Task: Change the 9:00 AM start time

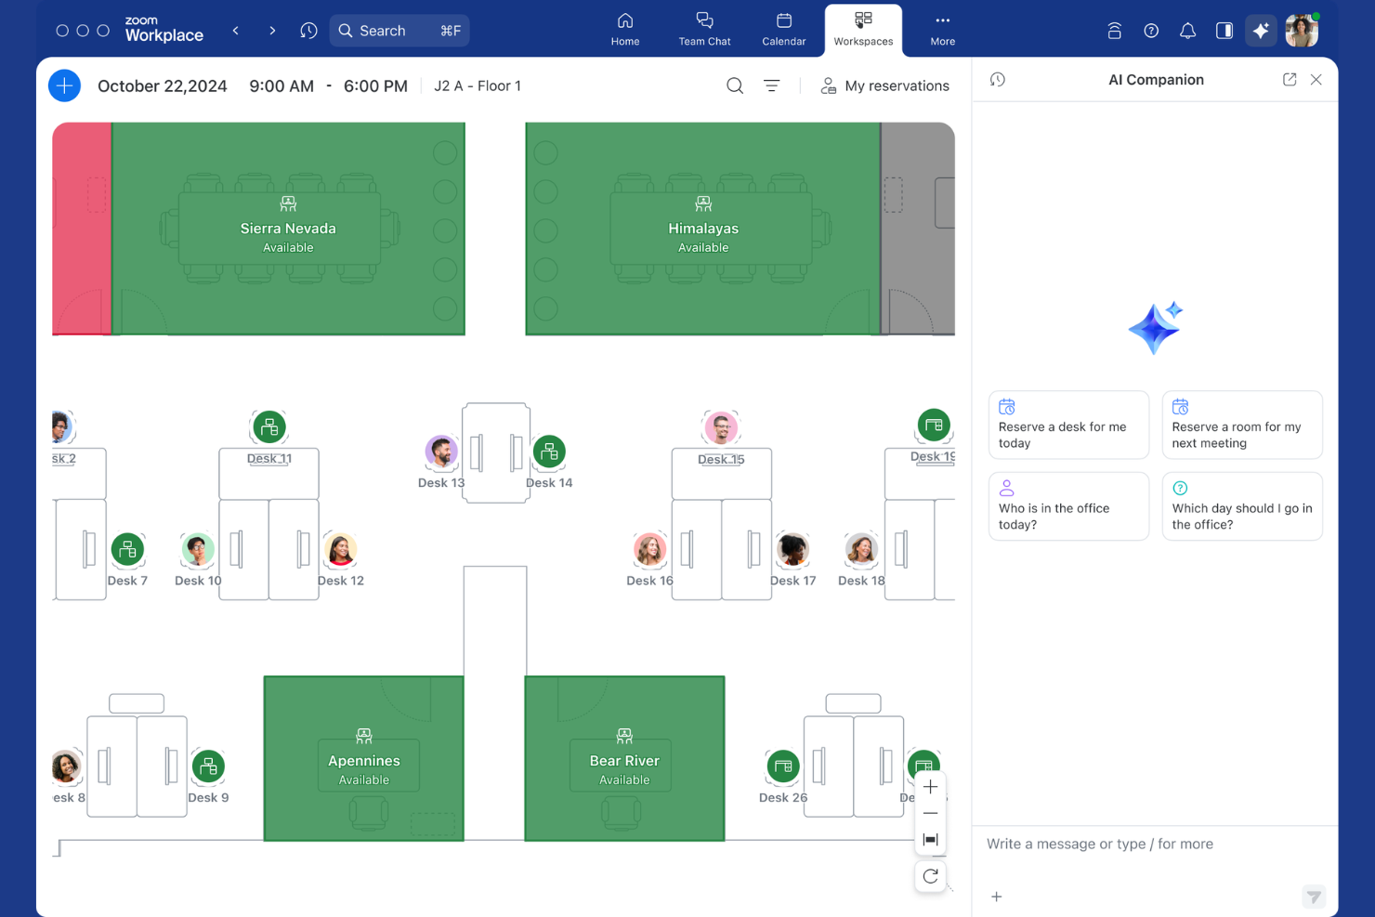Action: click(x=282, y=85)
